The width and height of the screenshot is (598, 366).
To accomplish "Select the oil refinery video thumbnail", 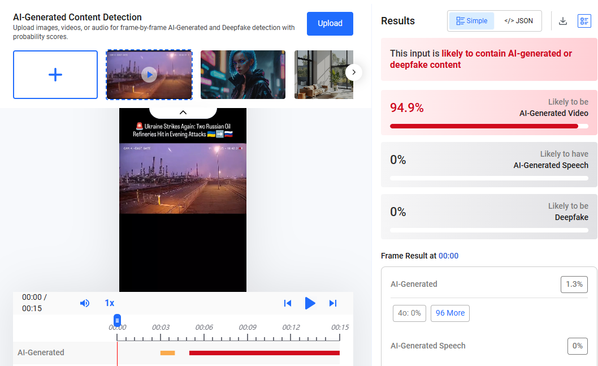I will 149,75.
